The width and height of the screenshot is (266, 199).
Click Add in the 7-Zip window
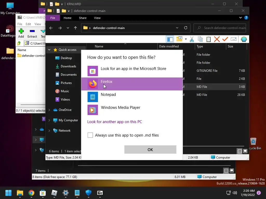pos(21,33)
